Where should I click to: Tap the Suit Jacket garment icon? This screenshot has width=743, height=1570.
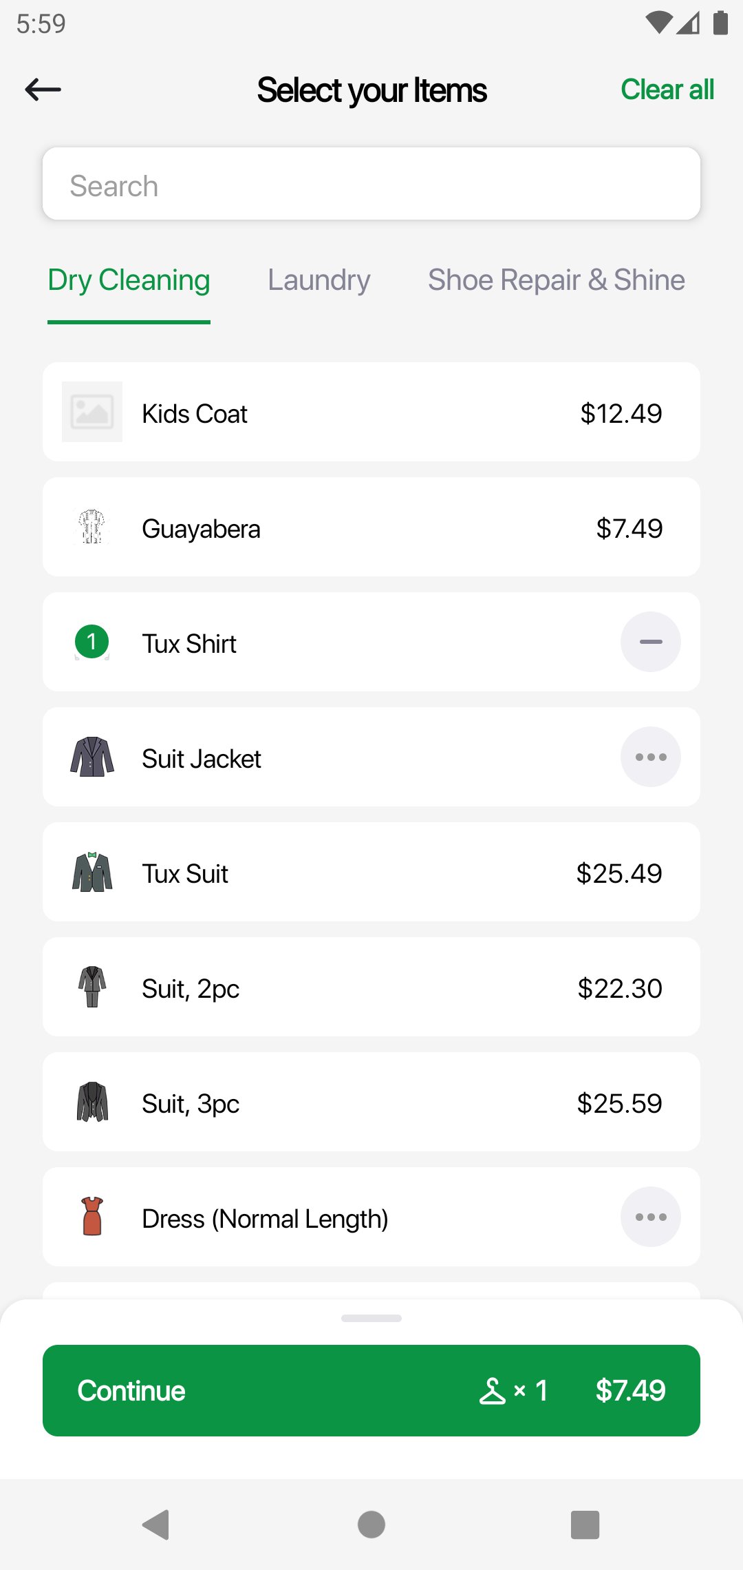point(92,757)
